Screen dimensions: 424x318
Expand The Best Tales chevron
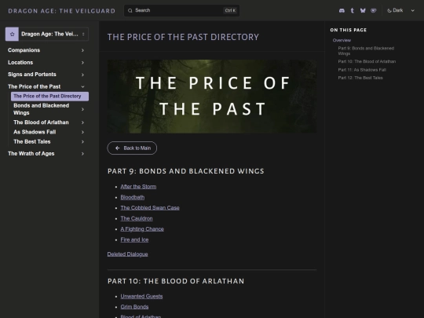point(82,141)
